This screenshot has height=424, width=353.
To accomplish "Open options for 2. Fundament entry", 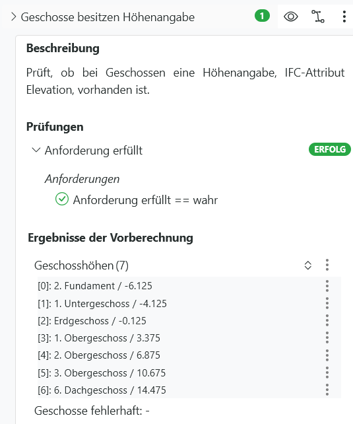I will tap(327, 286).
